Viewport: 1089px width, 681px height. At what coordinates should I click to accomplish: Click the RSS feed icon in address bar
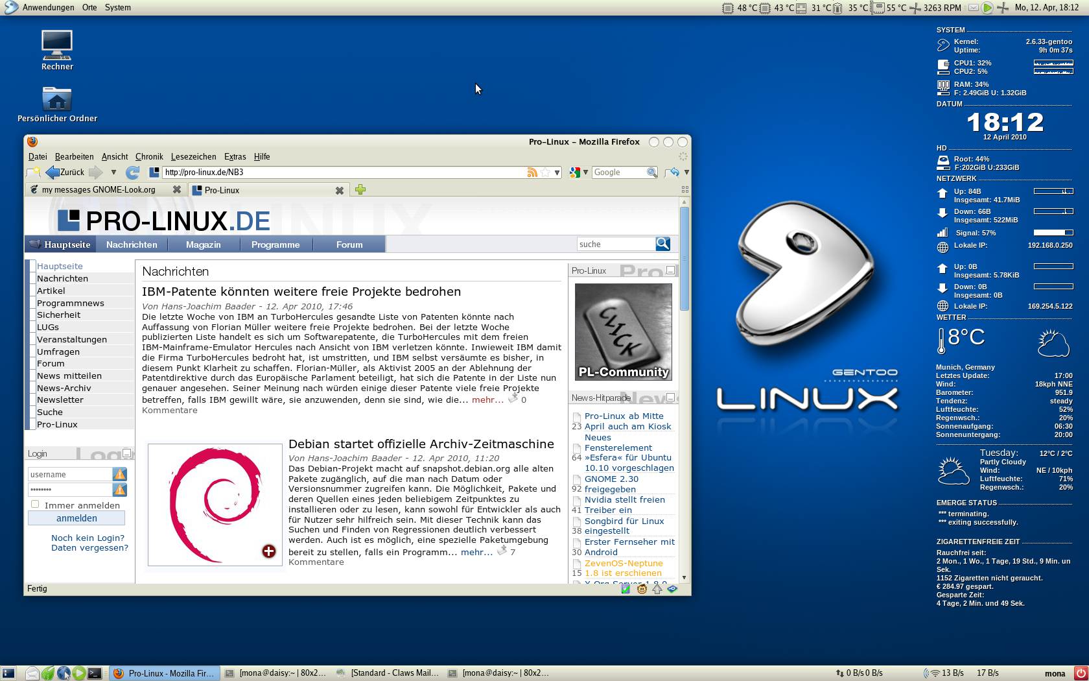coord(532,173)
